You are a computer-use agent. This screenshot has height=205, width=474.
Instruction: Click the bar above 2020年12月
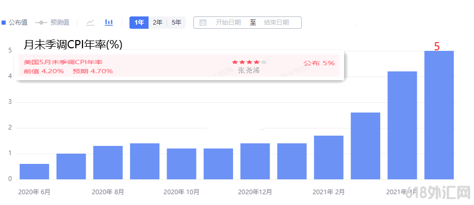click(255, 161)
